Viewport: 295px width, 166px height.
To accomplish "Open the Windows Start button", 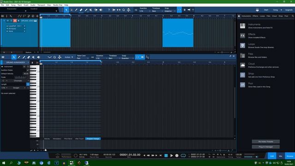I will (x=4, y=163).
